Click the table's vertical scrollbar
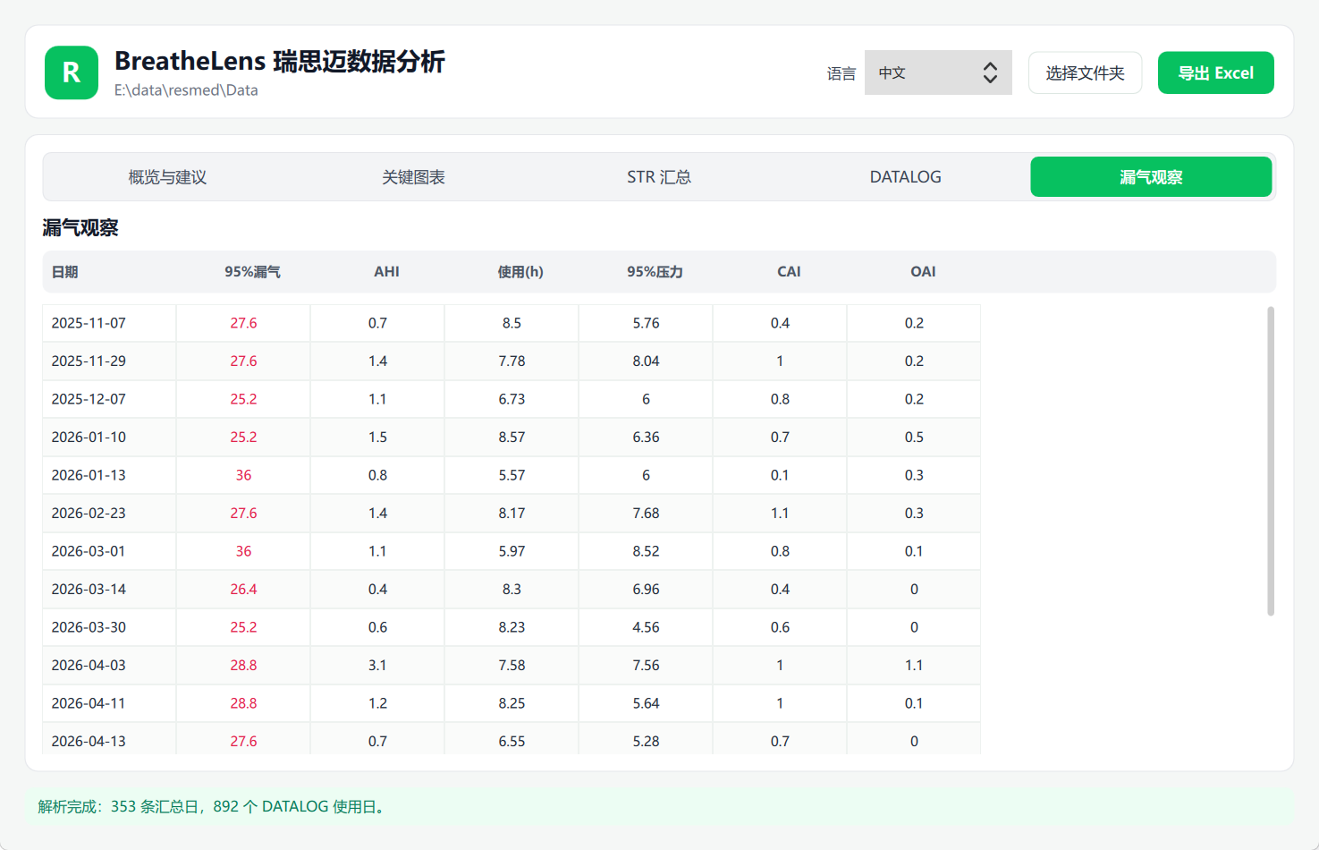The height and width of the screenshot is (850, 1319). [x=1271, y=461]
